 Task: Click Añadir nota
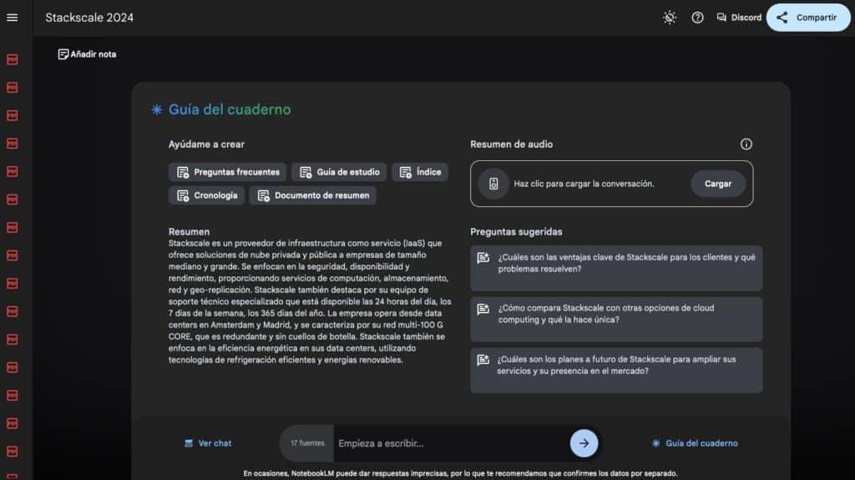(x=87, y=54)
